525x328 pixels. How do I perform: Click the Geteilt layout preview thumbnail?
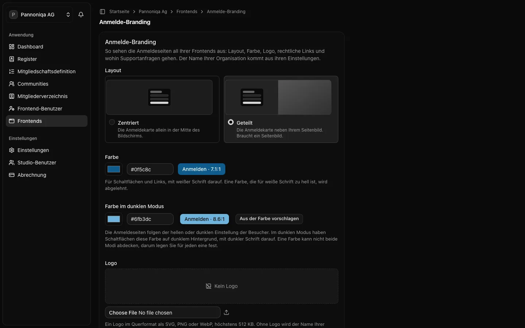[x=278, y=97]
